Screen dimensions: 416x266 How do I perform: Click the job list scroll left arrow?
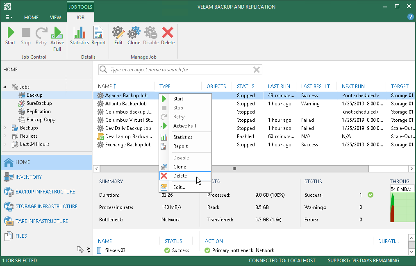pyautogui.click(x=97, y=169)
